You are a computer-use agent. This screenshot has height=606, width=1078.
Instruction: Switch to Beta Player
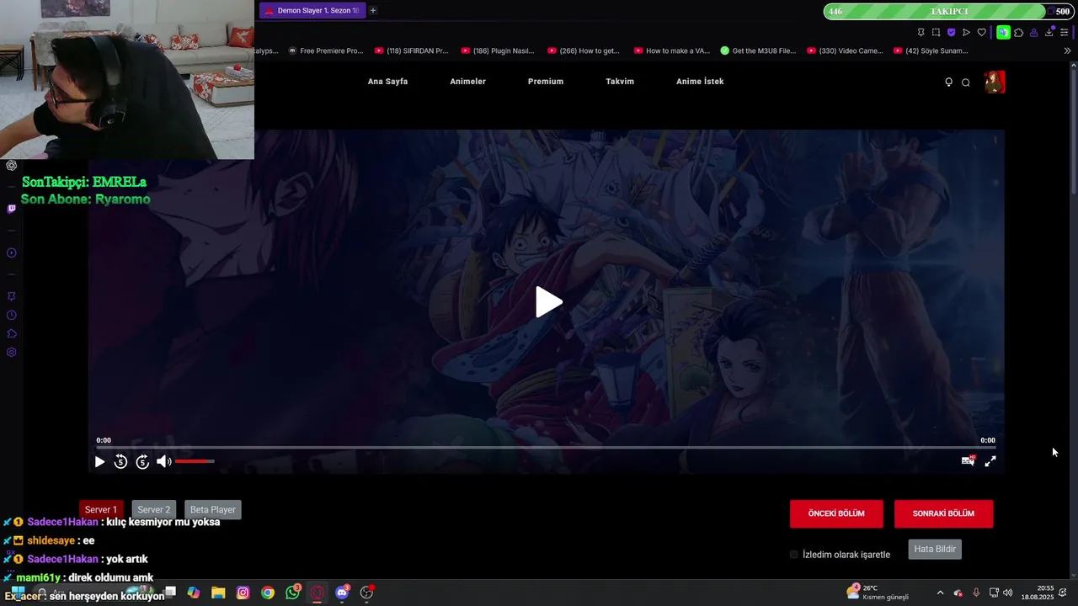213,509
